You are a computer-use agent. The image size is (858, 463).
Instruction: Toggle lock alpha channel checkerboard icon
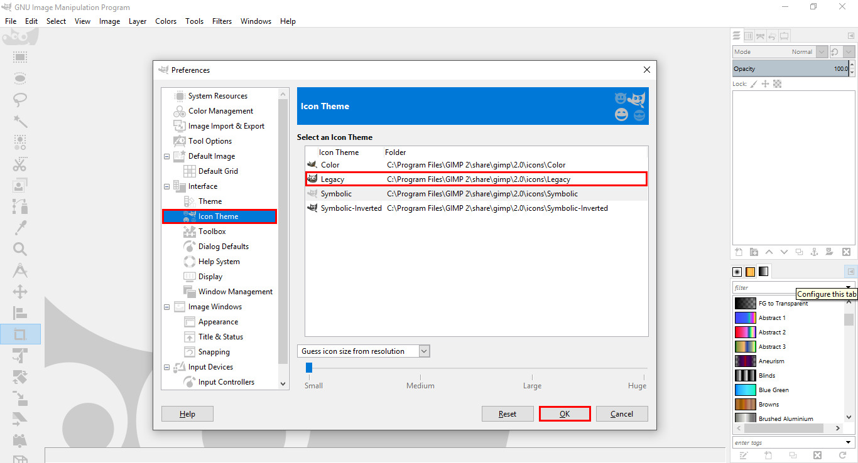(777, 83)
